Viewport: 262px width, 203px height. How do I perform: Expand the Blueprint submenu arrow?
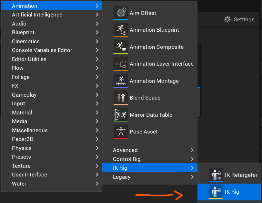pyautogui.click(x=97, y=32)
